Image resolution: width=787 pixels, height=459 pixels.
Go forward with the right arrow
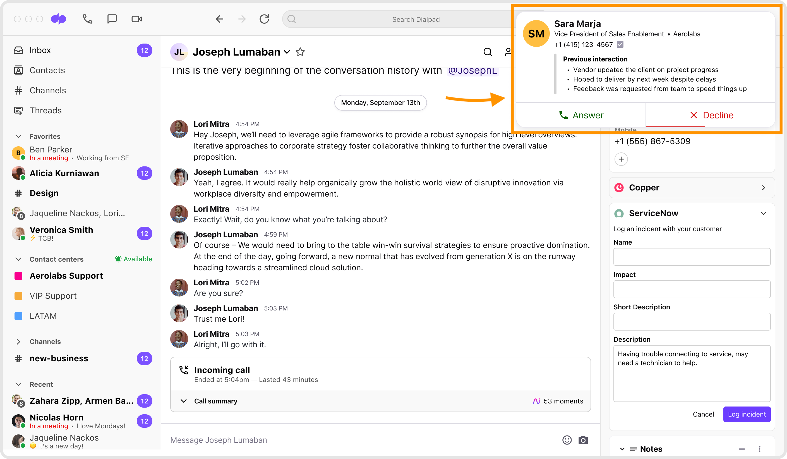point(242,19)
